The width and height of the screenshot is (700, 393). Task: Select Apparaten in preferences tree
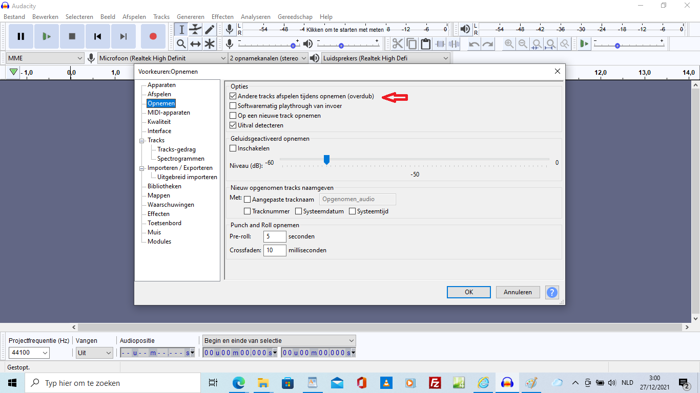(161, 85)
